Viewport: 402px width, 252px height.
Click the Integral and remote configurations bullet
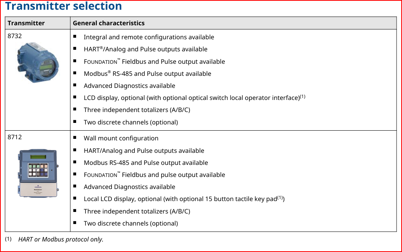point(149,37)
